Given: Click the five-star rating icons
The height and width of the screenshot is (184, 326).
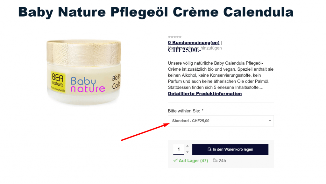Looking at the screenshot, I should click(x=175, y=37).
